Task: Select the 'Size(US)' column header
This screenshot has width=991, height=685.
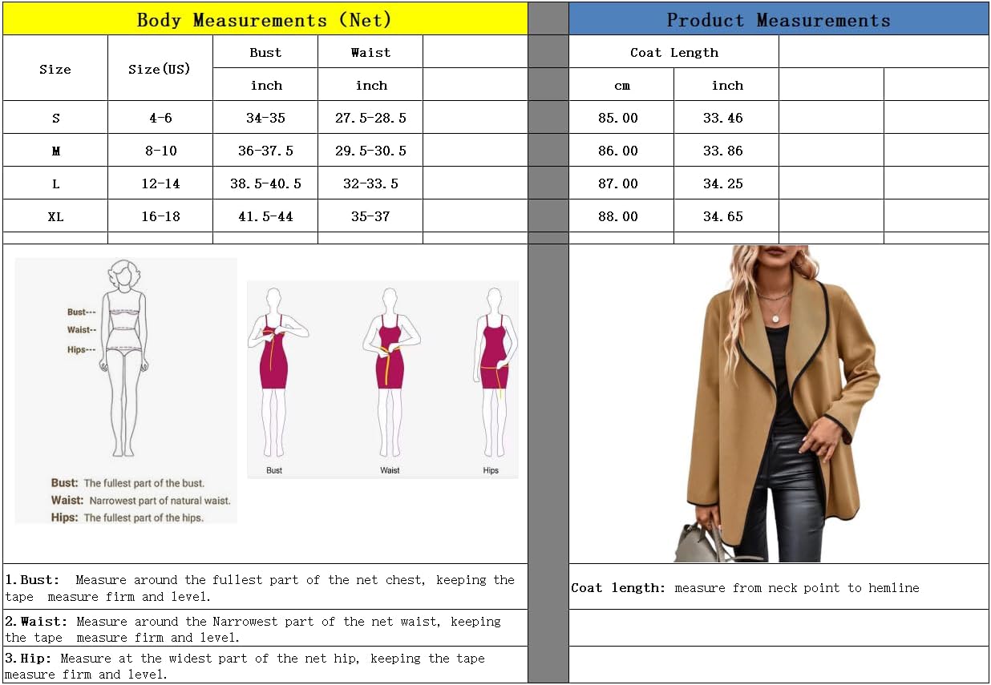Action: pyautogui.click(x=160, y=69)
